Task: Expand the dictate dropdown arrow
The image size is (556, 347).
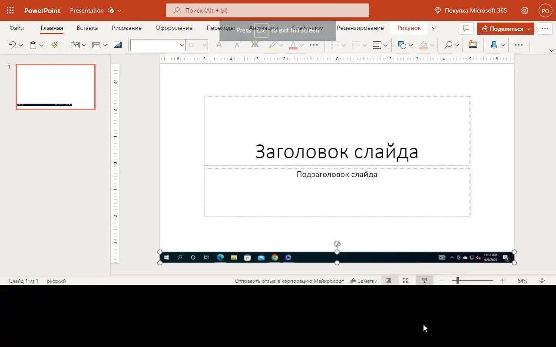Action: tap(503, 45)
